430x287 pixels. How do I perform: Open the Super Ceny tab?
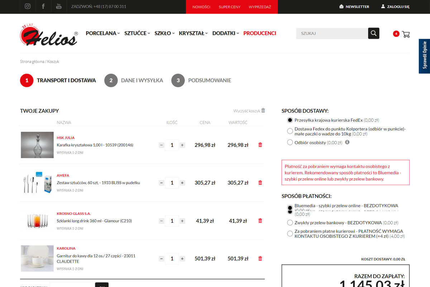click(230, 7)
